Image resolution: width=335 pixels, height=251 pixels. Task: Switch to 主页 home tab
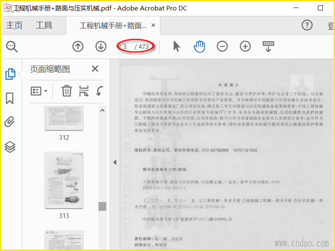pyautogui.click(x=14, y=25)
